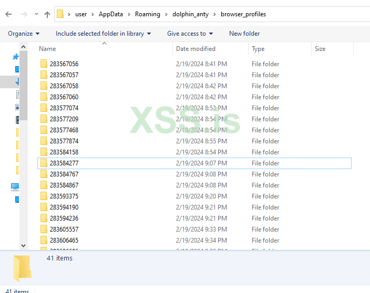Jump to Roaming in breadcrumb path
The image size is (370, 293).
[148, 14]
